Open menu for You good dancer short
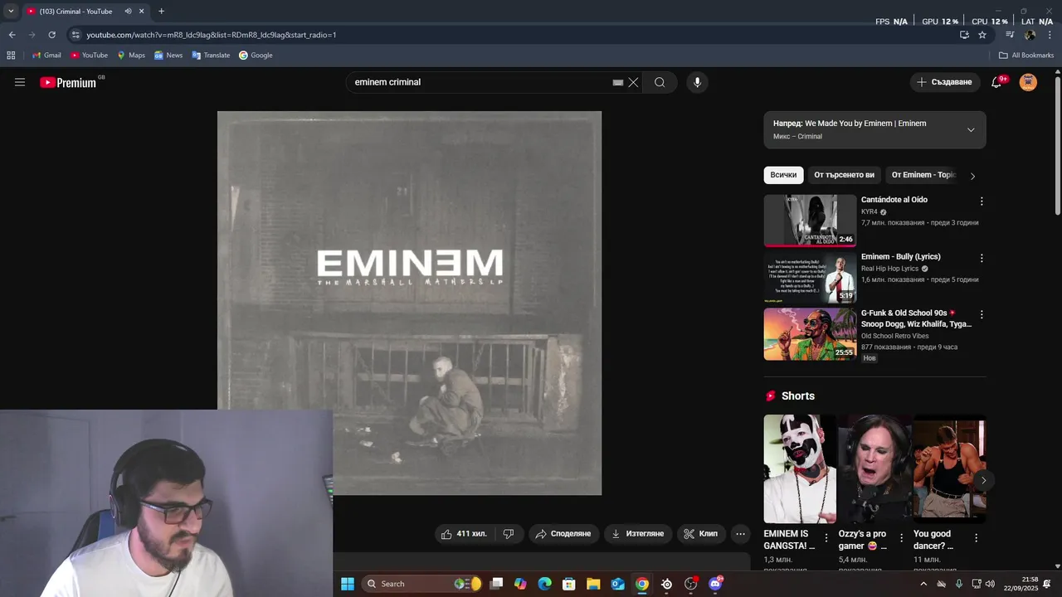 pos(976,538)
